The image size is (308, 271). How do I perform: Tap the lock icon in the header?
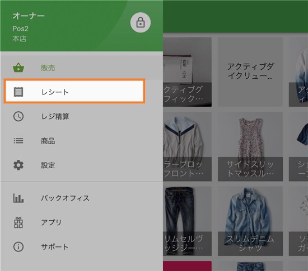tap(141, 22)
